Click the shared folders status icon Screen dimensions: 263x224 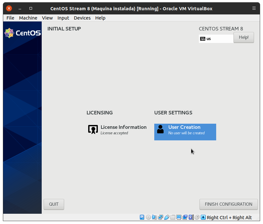coord(173,217)
